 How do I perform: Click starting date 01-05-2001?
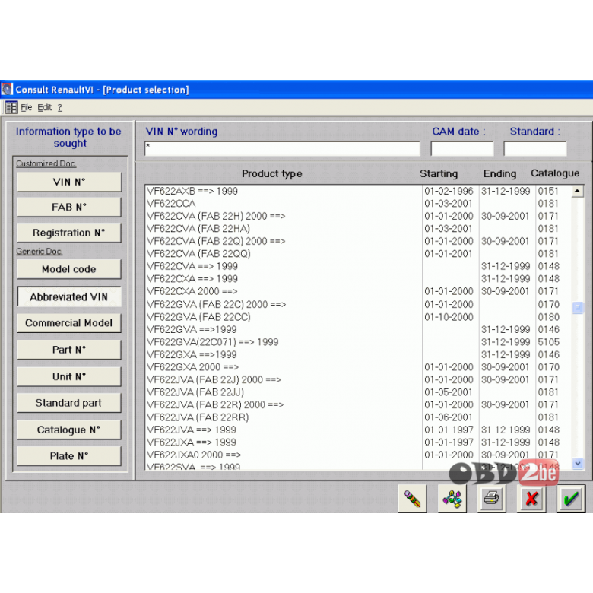tap(449, 392)
